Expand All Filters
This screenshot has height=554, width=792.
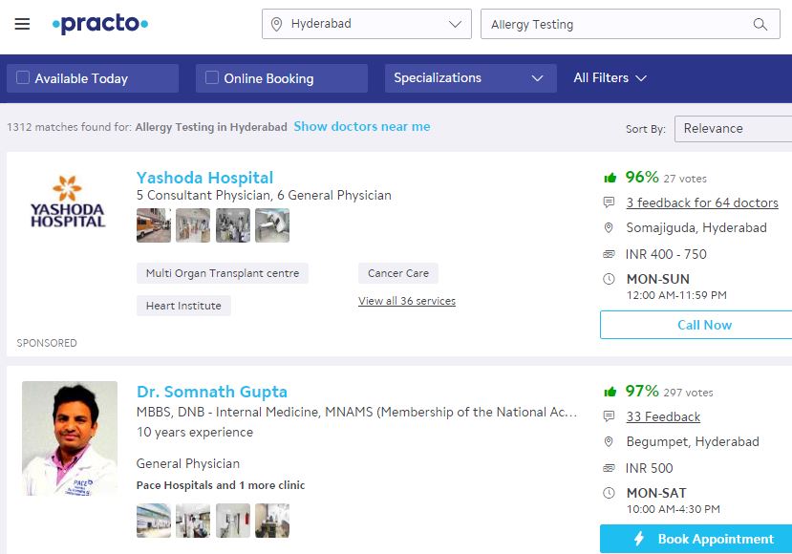tap(610, 77)
